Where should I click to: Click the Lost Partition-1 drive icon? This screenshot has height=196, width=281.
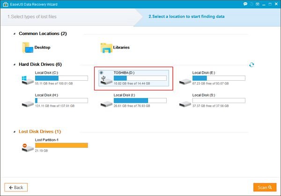[x=27, y=147]
